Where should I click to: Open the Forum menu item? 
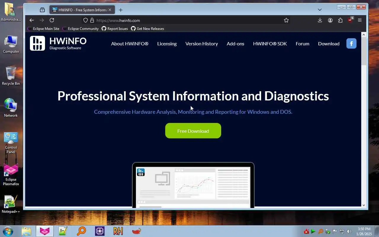point(302,44)
